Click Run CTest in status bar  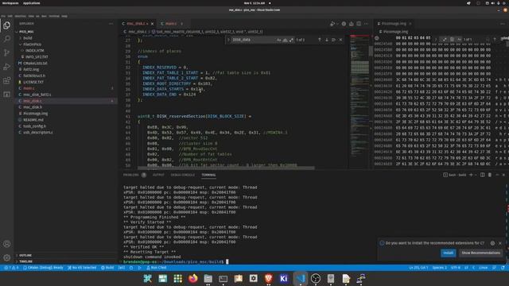click(x=157, y=268)
